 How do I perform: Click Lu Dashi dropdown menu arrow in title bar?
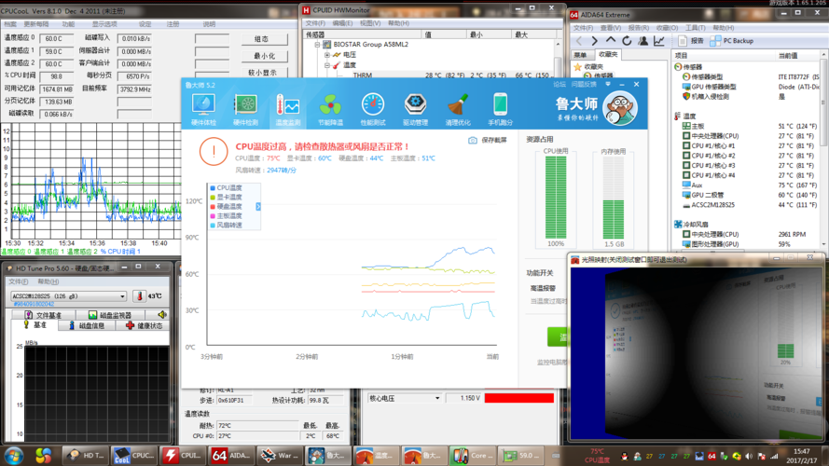point(608,84)
